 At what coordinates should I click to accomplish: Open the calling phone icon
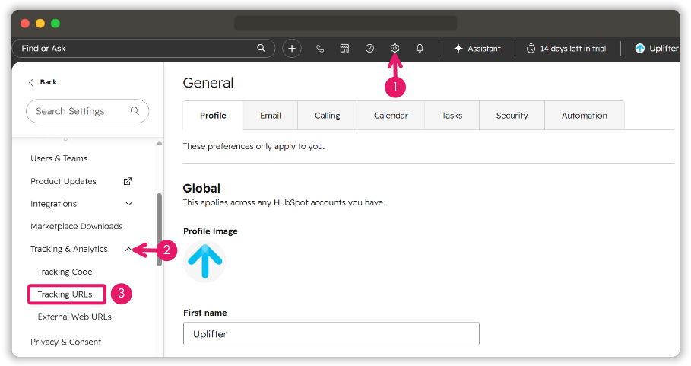click(x=320, y=49)
